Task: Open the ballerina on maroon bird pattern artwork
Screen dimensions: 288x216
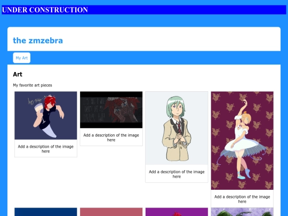Action: tap(242, 140)
